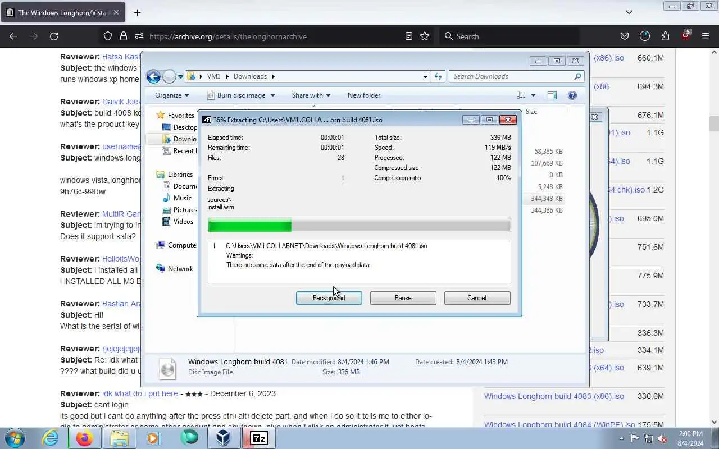Click the Explorer search magnifier icon
The image size is (719, 449).
[577, 76]
